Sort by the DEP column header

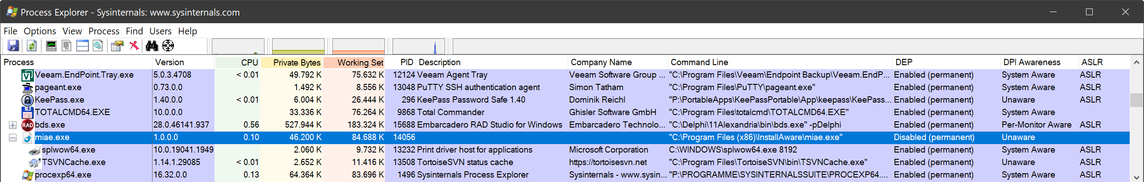point(947,62)
